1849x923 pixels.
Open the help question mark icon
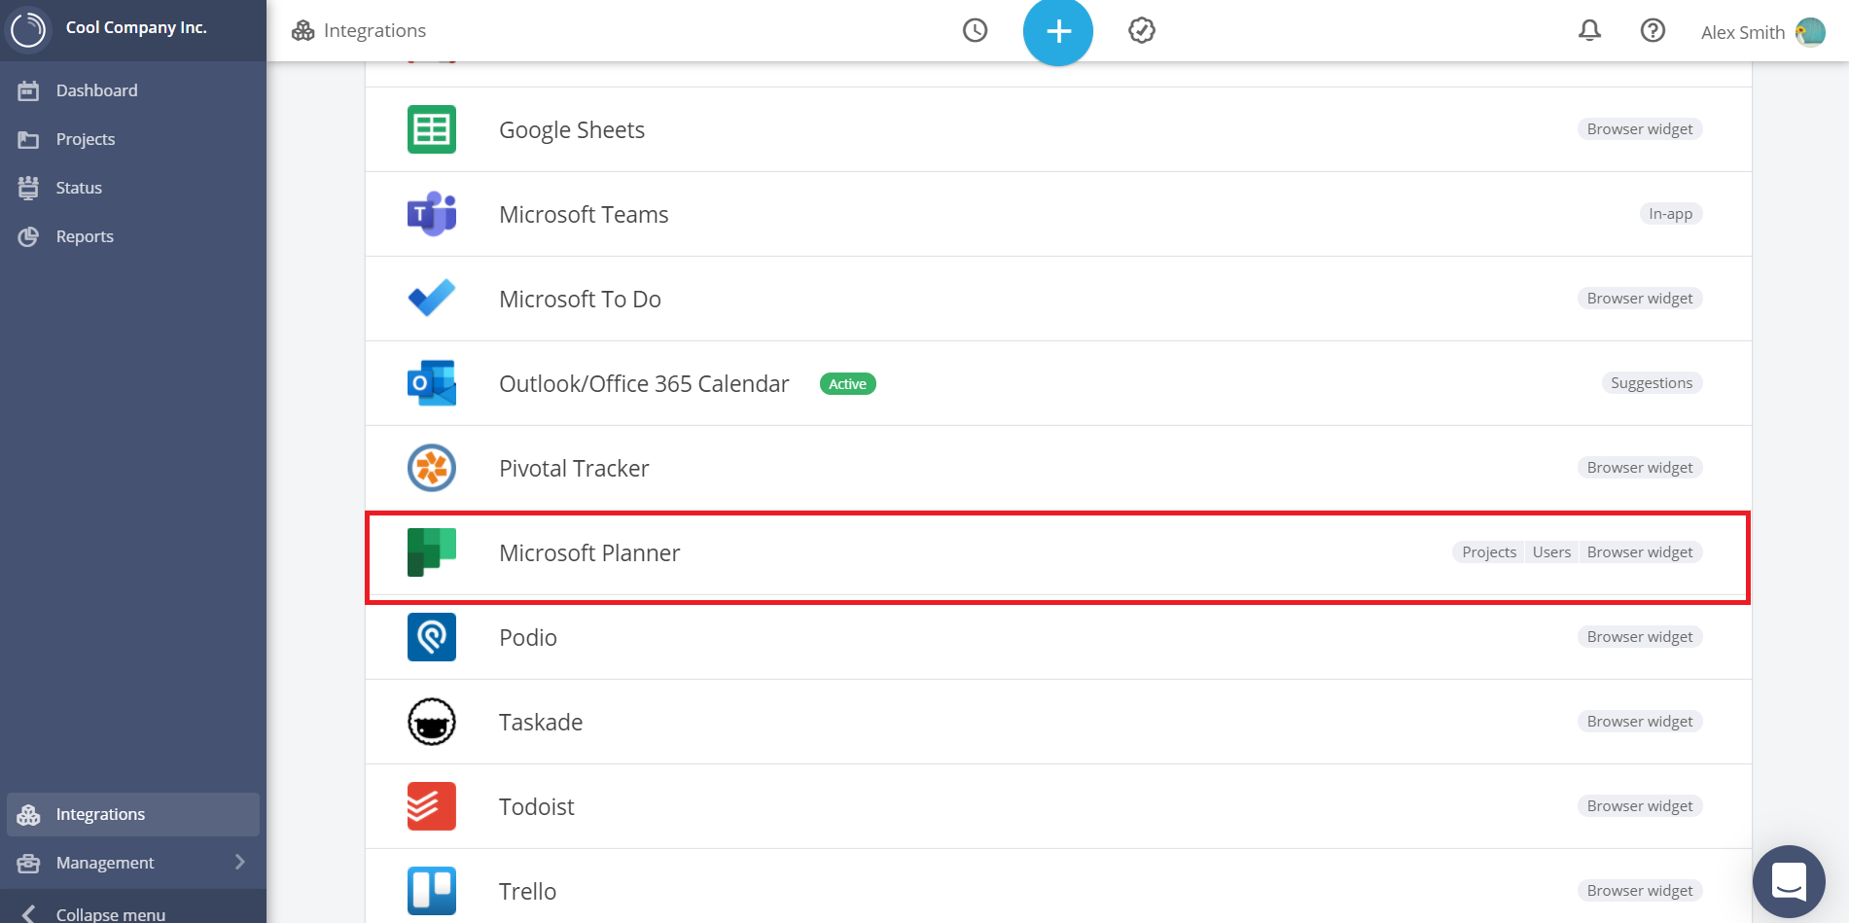[x=1653, y=31]
